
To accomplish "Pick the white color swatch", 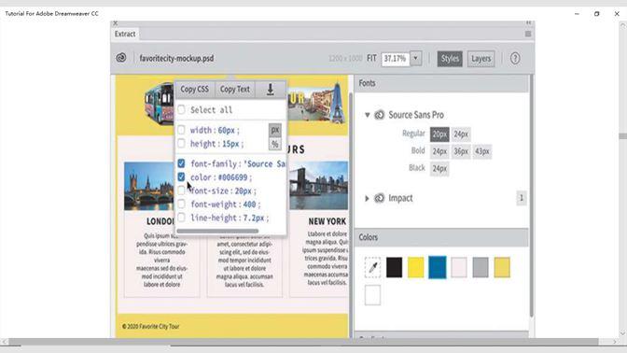I will 372,295.
